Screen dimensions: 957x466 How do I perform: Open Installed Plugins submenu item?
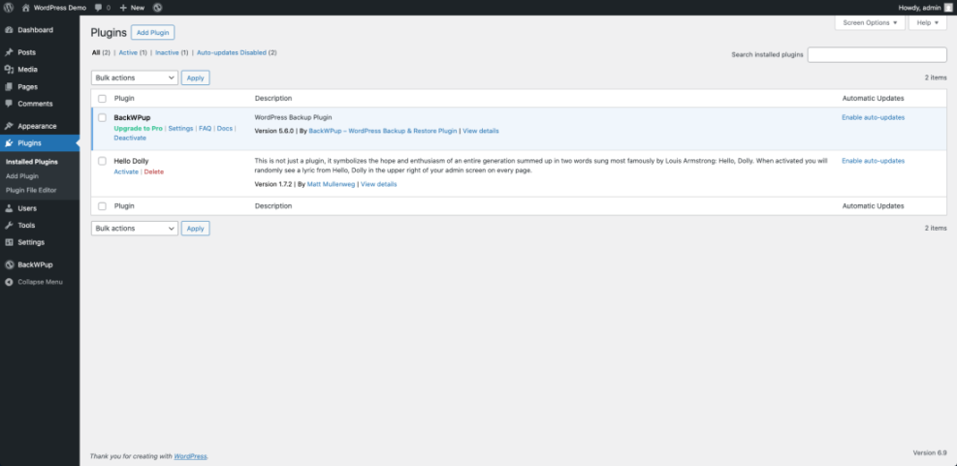[32, 162]
